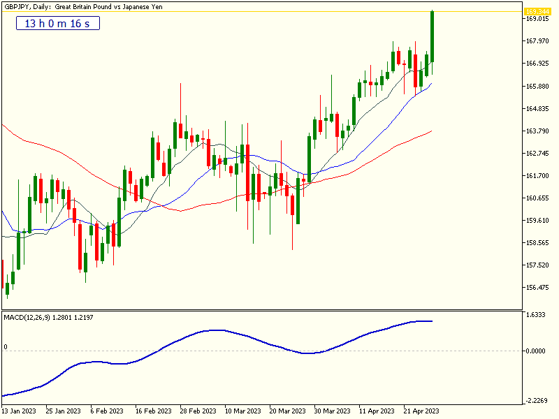Select the tallest green candle at top right

pos(432,35)
